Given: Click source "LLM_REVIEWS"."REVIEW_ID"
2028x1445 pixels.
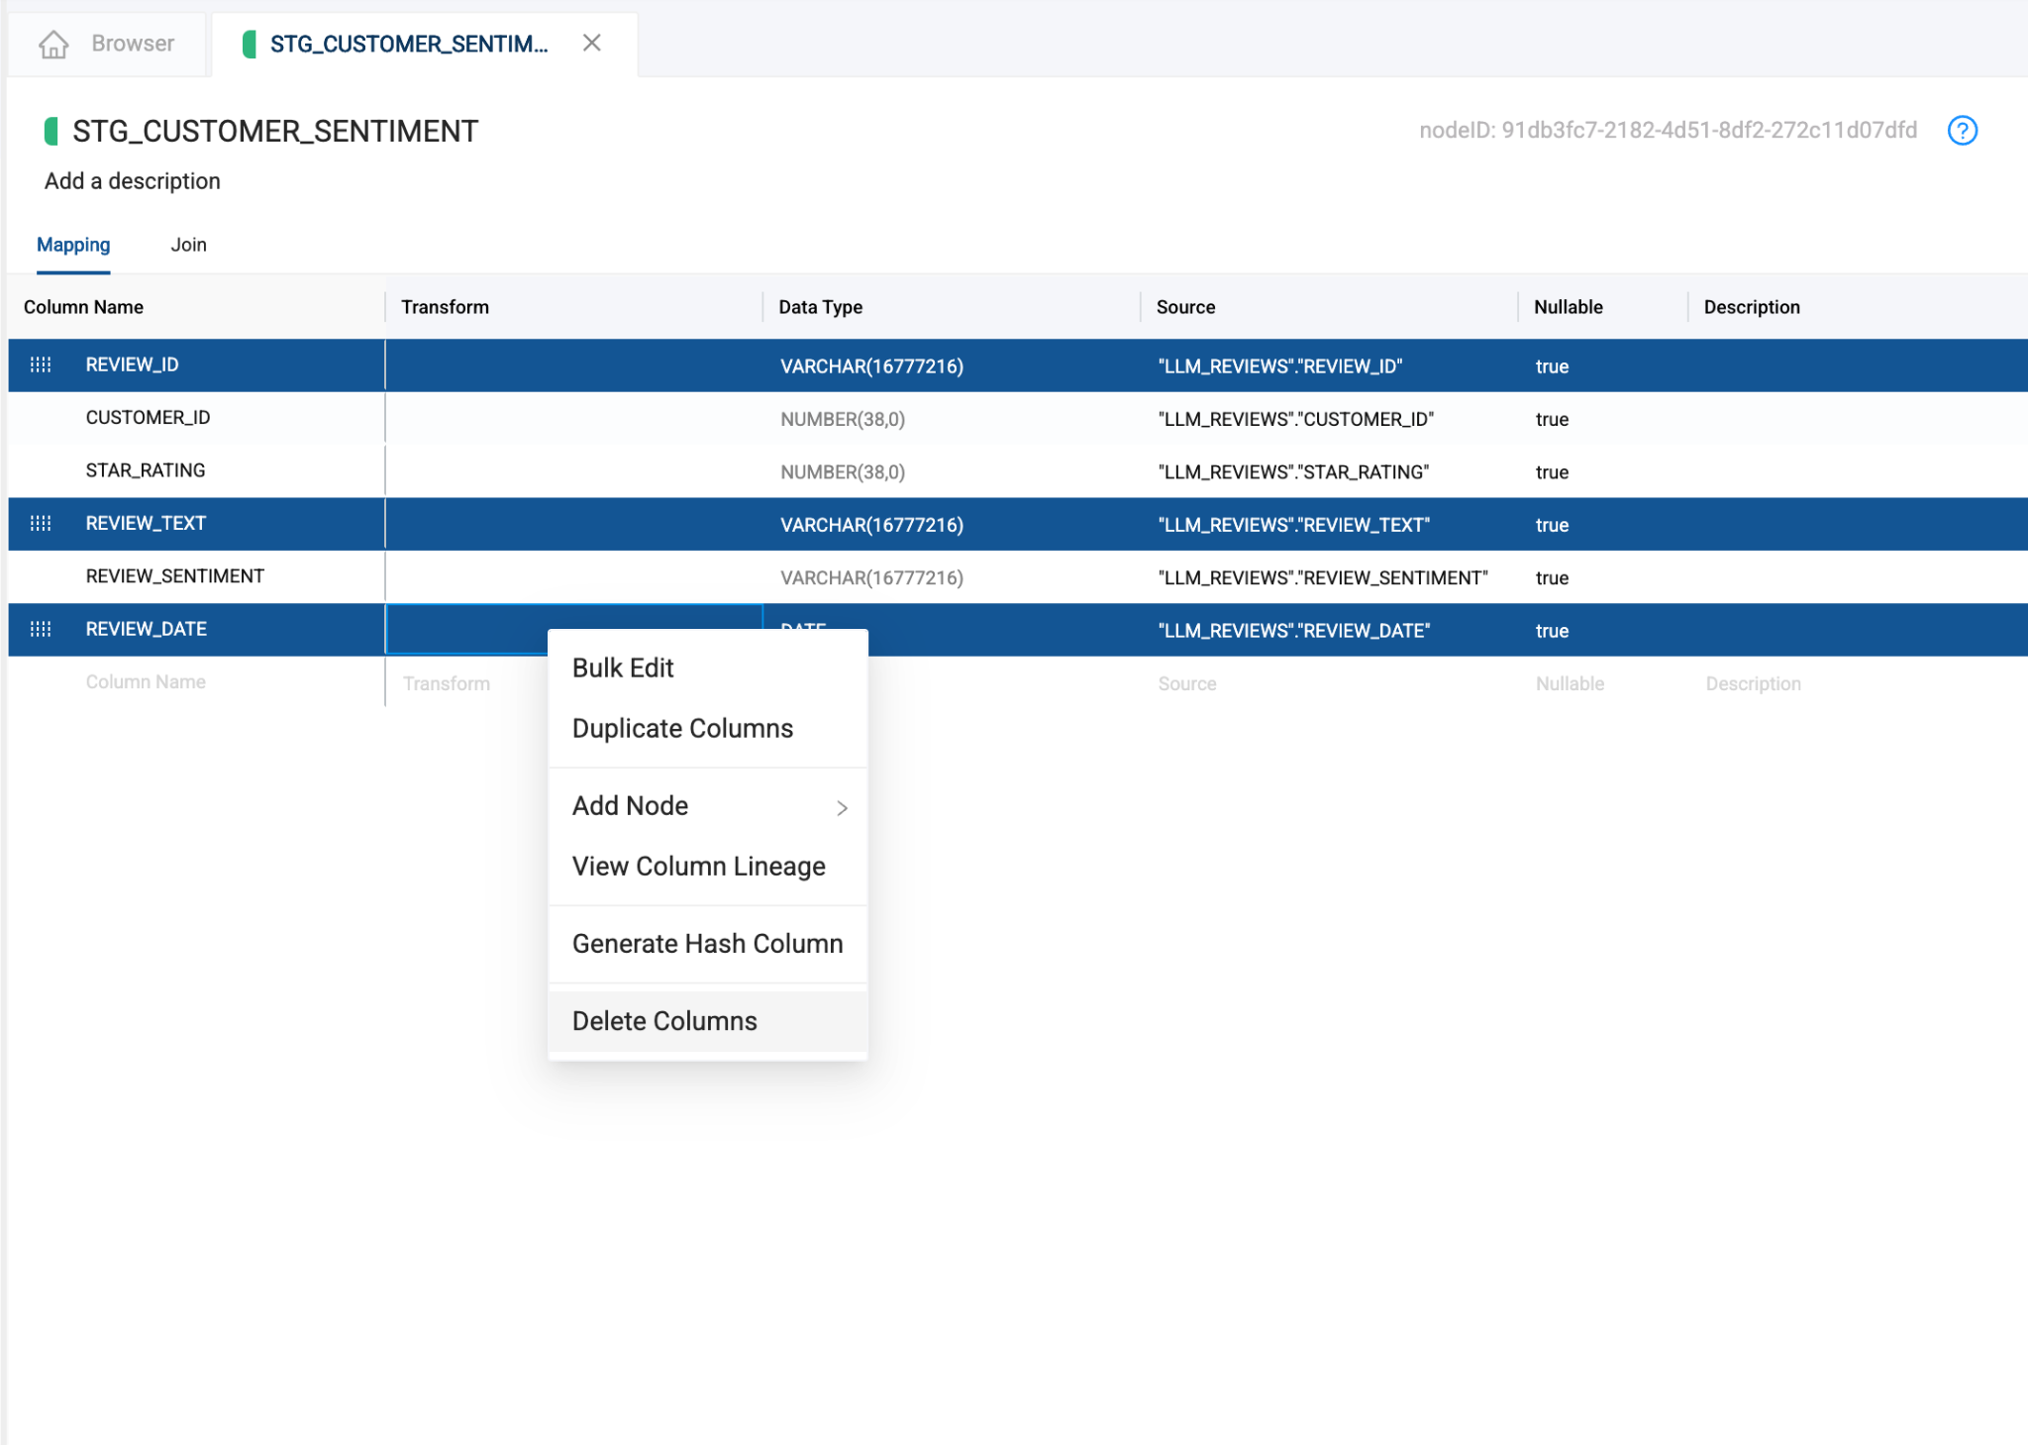Looking at the screenshot, I should coord(1279,366).
